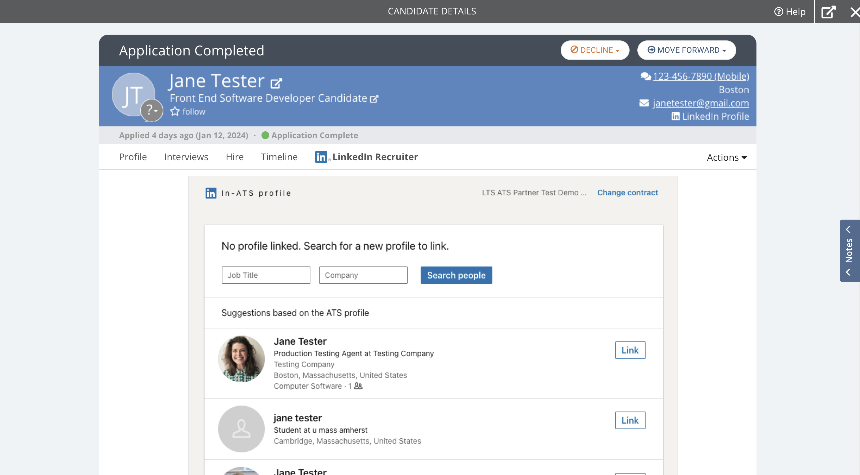Link the Student at u mass amherst profile
The image size is (860, 475).
[630, 420]
